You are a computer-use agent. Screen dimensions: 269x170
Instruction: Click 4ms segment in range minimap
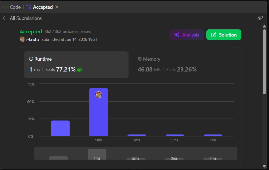pyautogui.click(x=213, y=159)
